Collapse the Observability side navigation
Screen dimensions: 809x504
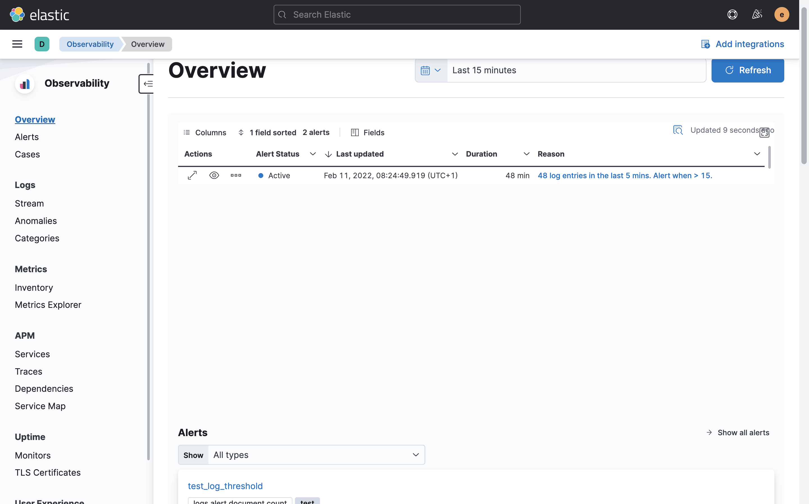(x=147, y=84)
